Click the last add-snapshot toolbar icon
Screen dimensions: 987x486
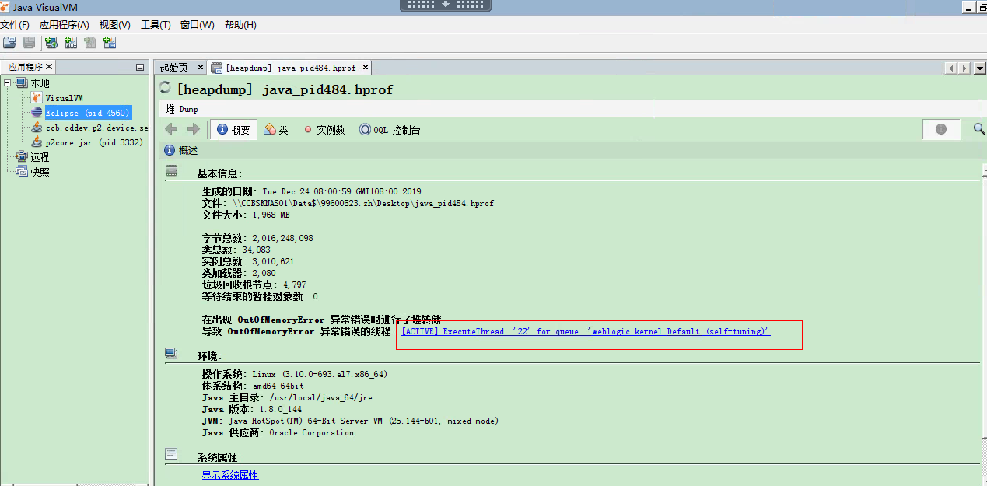110,43
